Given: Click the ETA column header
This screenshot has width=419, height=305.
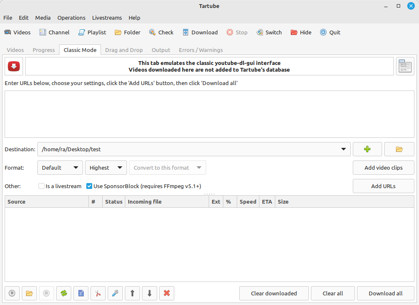Looking at the screenshot, I should (x=267, y=202).
